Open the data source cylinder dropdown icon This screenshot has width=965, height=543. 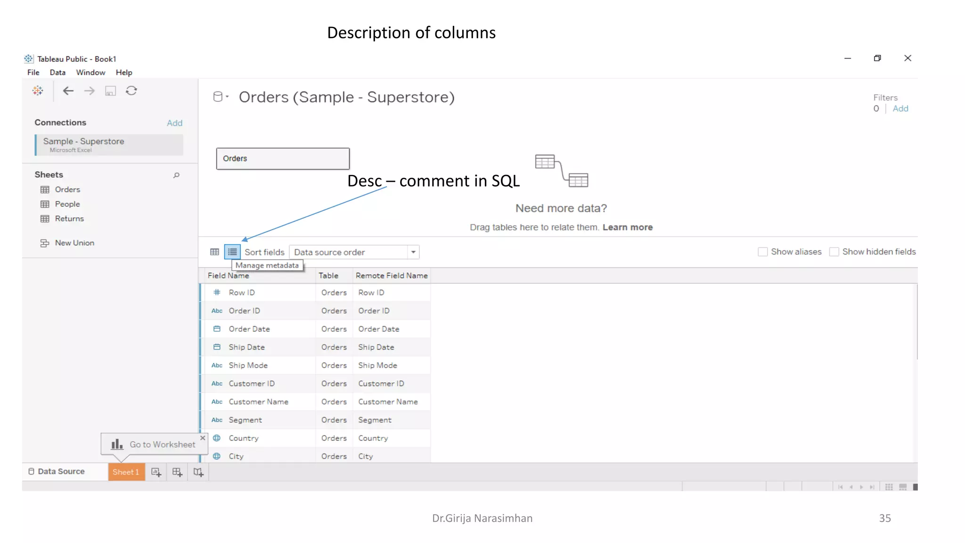pyautogui.click(x=220, y=97)
